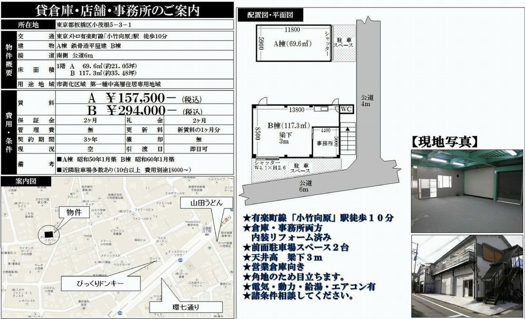Click the bullet ★前面駐車場スペース2台
The width and height of the screenshot is (525, 319).
click(x=296, y=247)
